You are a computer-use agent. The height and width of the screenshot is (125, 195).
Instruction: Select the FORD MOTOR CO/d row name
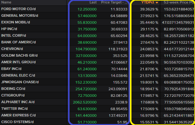pos(18,9)
